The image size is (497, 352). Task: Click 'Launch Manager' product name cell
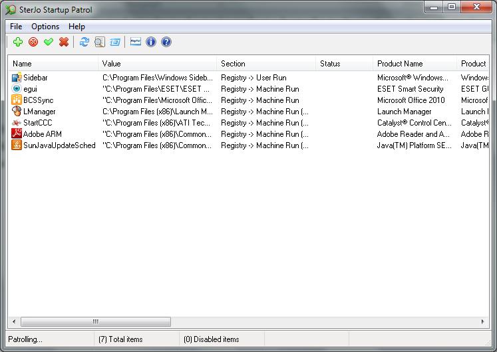404,112
